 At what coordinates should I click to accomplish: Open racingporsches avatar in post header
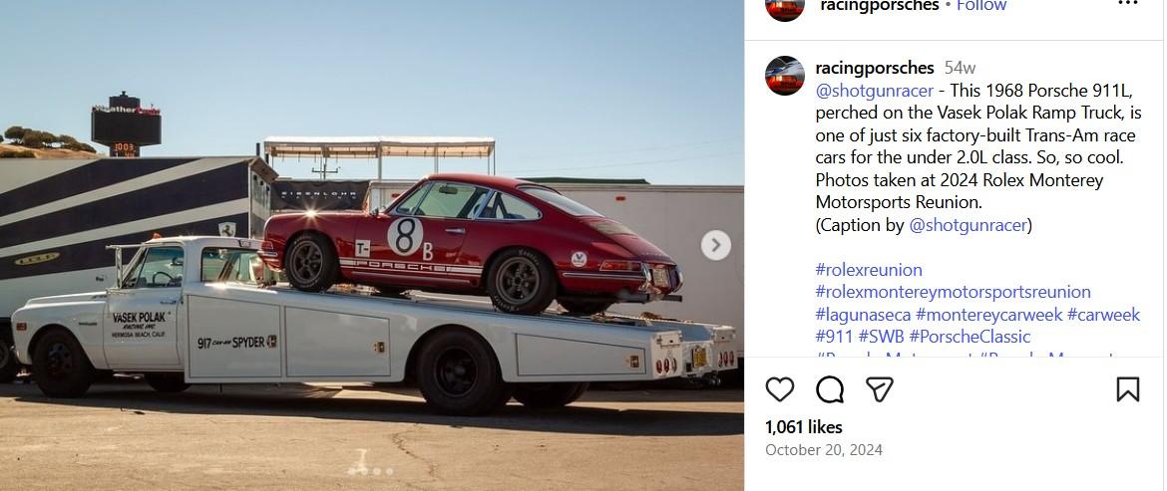pyautogui.click(x=784, y=6)
